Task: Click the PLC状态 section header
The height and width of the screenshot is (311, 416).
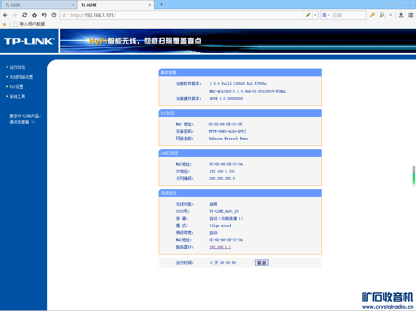Action: [240, 113]
